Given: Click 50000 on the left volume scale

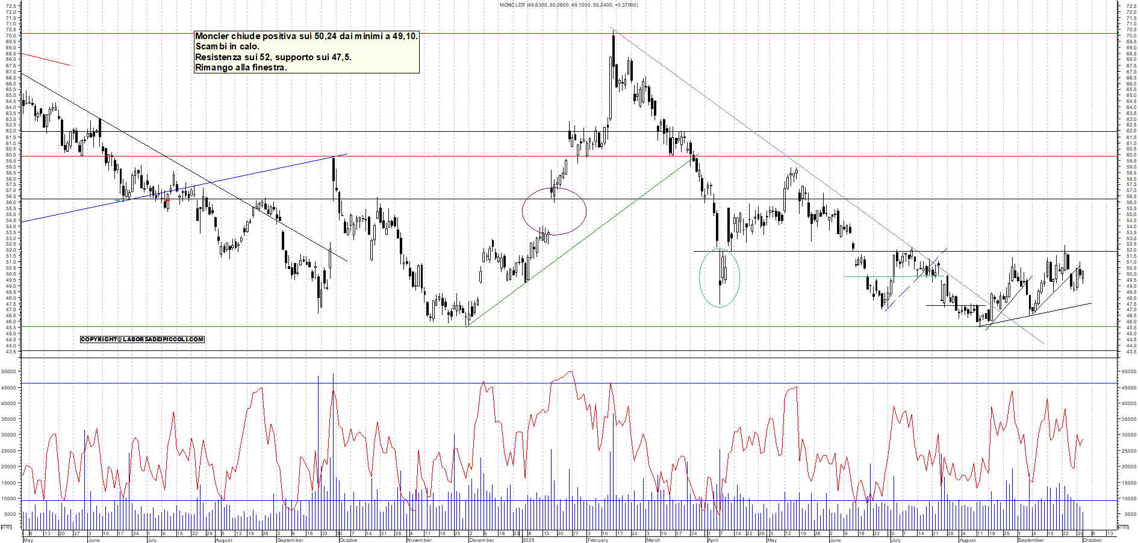Looking at the screenshot, I should click(8, 372).
